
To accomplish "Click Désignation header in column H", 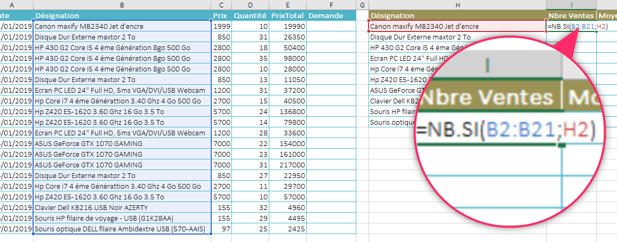I will [x=457, y=16].
